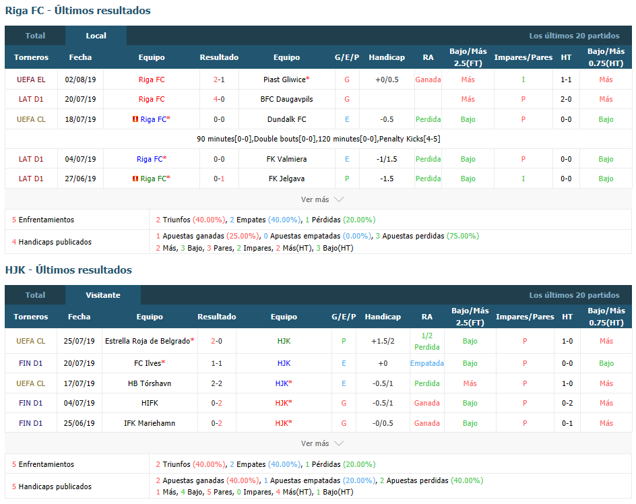
Task: Click the +1.5/2 handicap value
Action: tap(383, 341)
